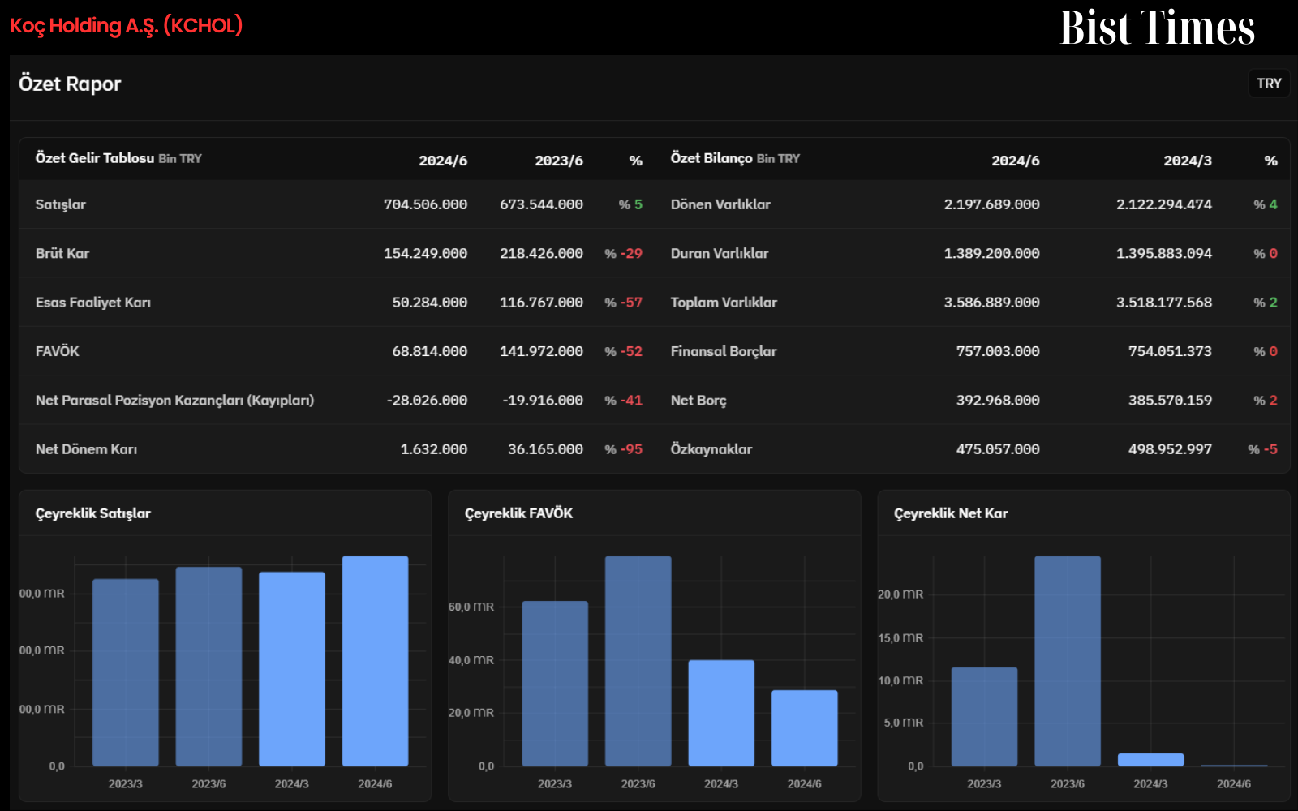Image resolution: width=1298 pixels, height=811 pixels.
Task: Click the Çeyreklik FAVÖK chart title
Action: click(x=518, y=513)
